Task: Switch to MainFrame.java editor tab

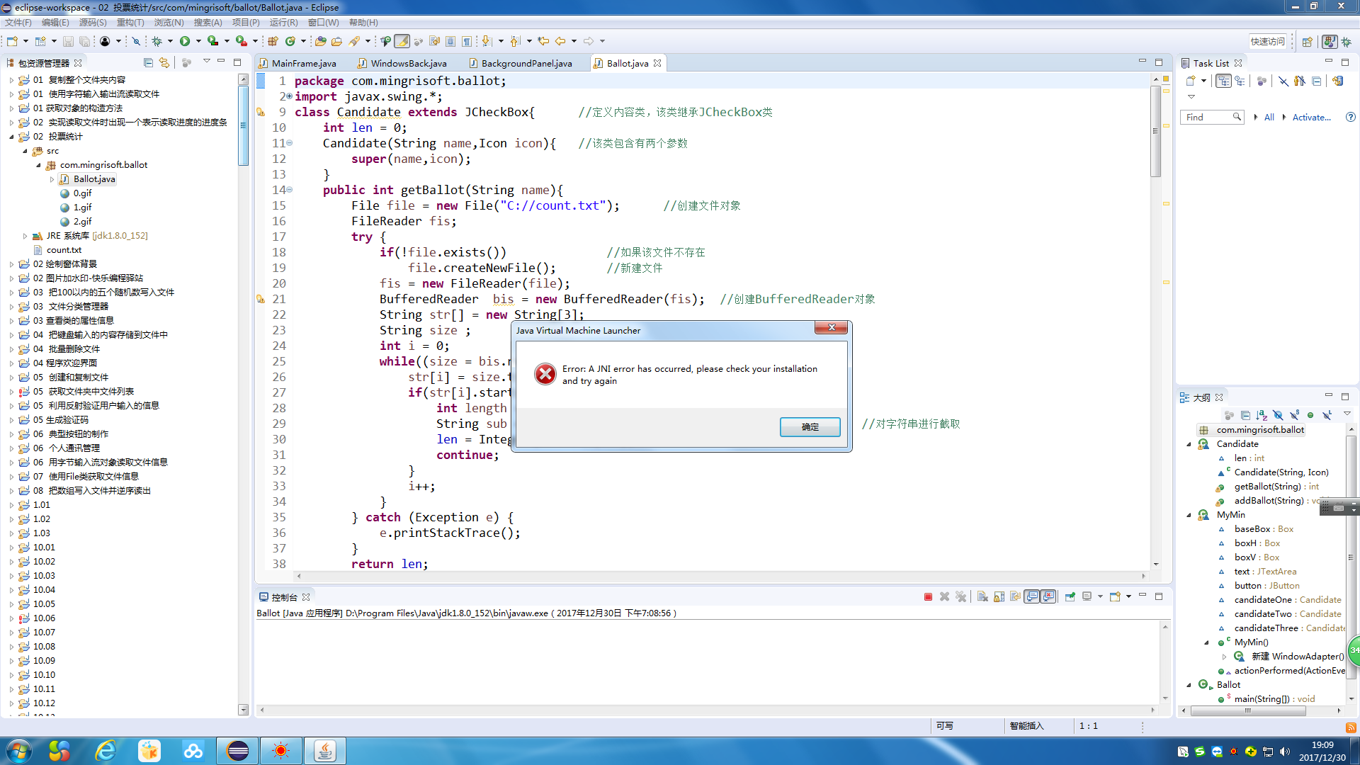Action: point(297,63)
